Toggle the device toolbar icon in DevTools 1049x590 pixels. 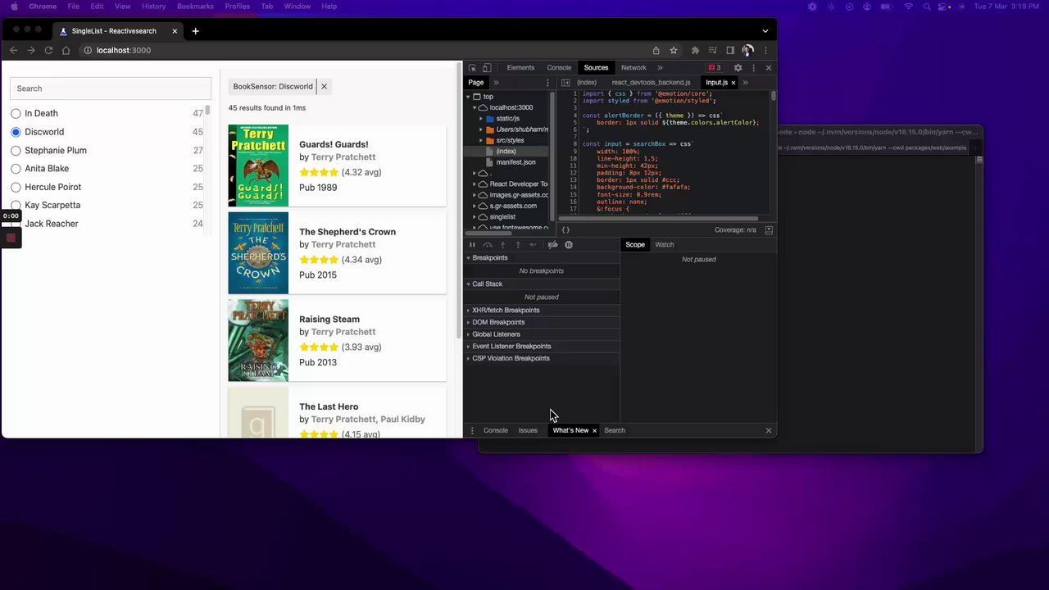click(x=487, y=68)
